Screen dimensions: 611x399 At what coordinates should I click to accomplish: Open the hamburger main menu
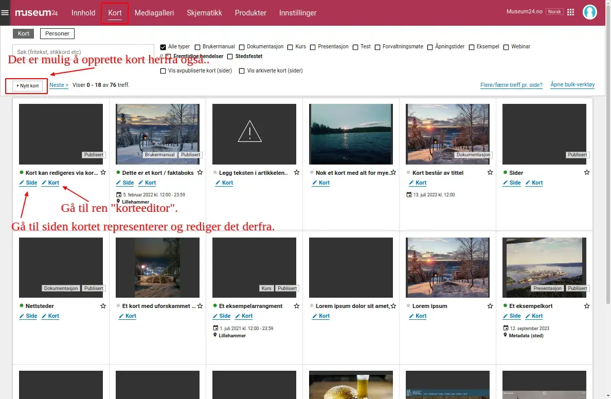(x=5, y=12)
